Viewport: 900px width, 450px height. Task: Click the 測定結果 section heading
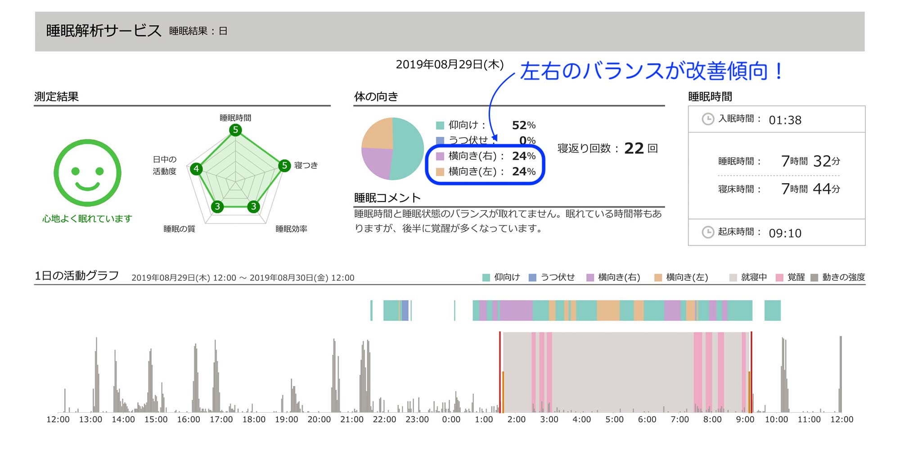[x=56, y=97]
